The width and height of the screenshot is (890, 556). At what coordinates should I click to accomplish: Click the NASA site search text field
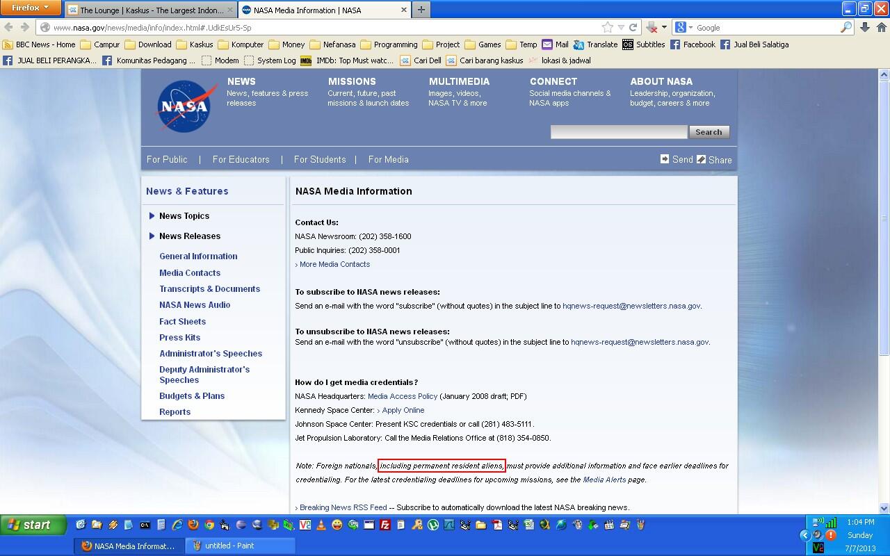tap(619, 132)
